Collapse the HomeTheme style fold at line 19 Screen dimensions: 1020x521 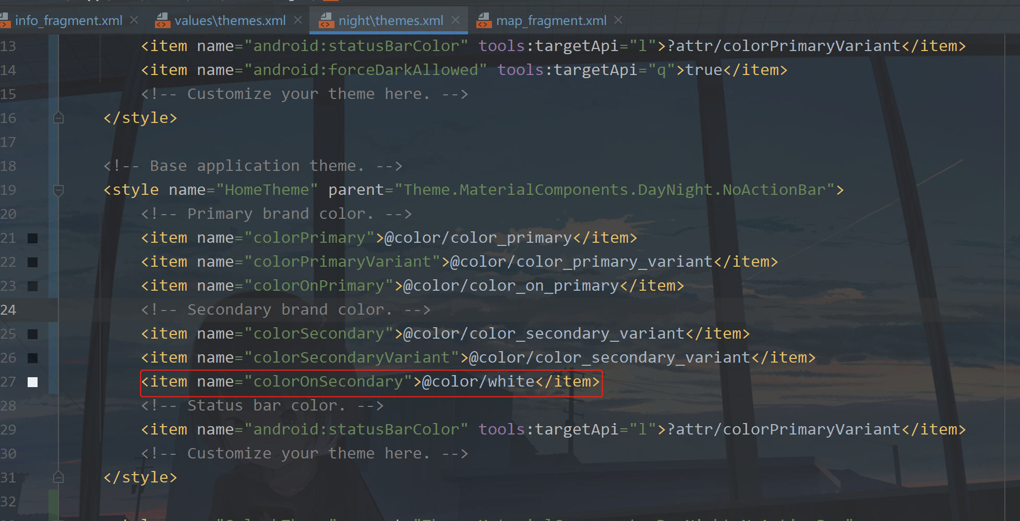pos(58,190)
